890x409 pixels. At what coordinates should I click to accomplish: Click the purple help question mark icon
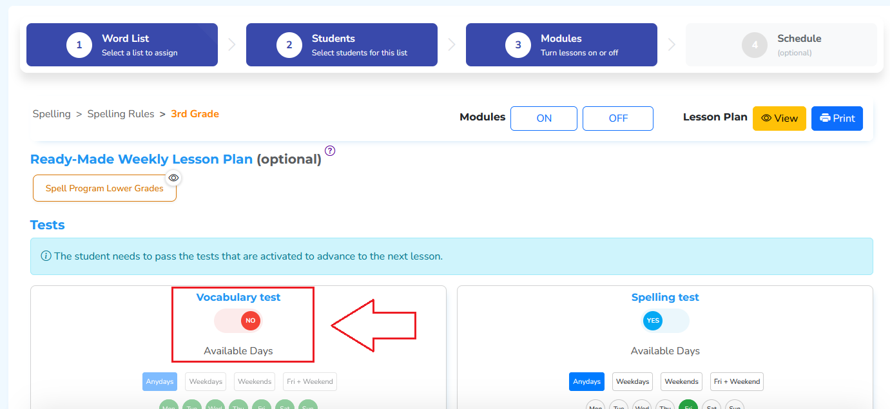[x=330, y=151]
